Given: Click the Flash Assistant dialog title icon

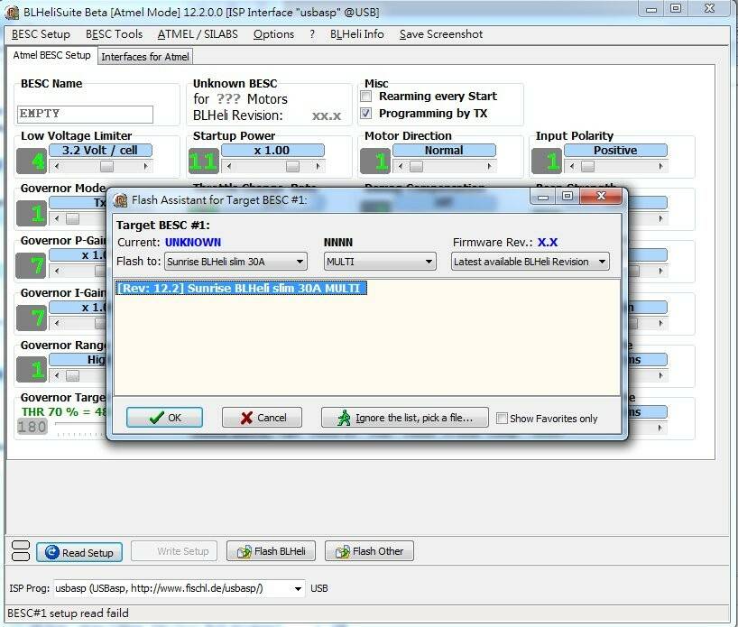Looking at the screenshot, I should [121, 200].
